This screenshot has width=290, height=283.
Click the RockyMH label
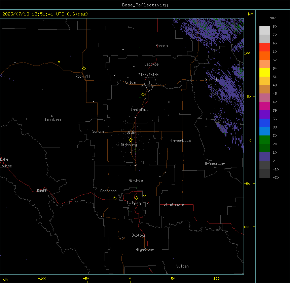click(x=82, y=76)
